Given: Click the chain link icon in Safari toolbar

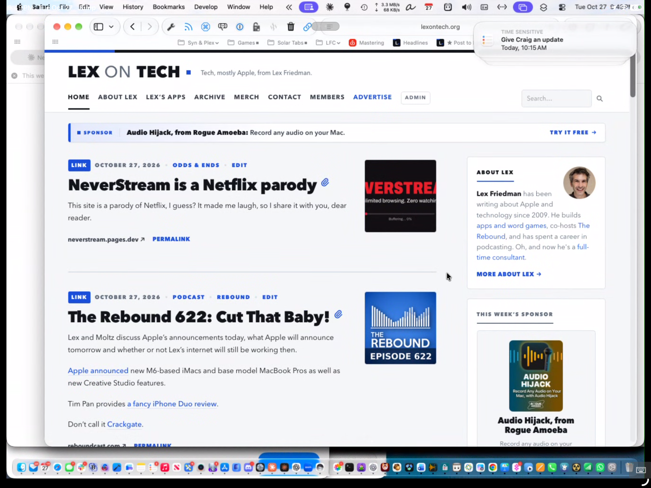Looking at the screenshot, I should [x=307, y=27].
